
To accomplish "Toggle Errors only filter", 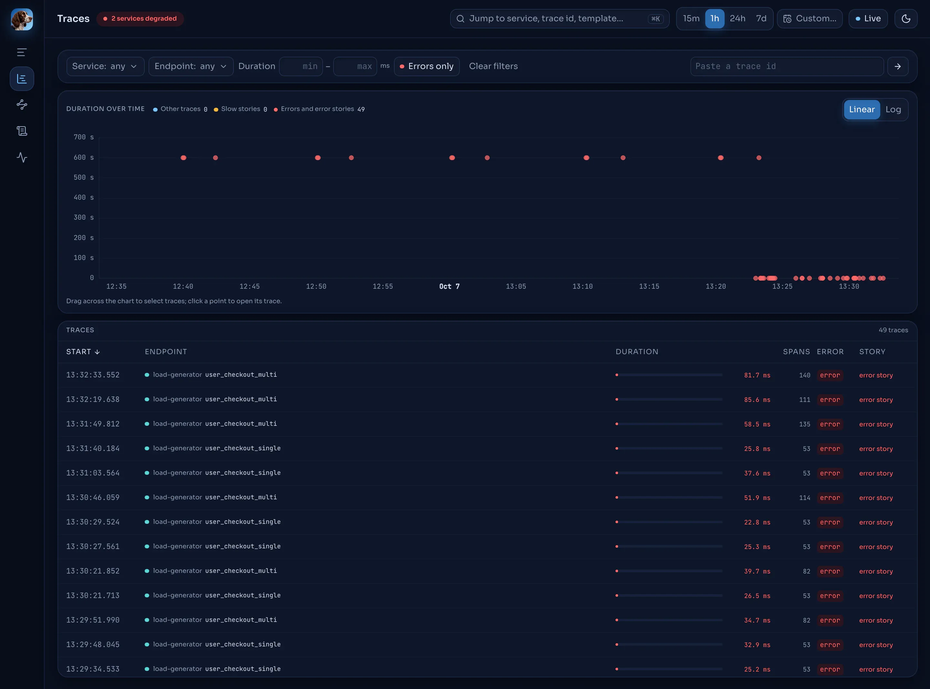I will click(427, 66).
